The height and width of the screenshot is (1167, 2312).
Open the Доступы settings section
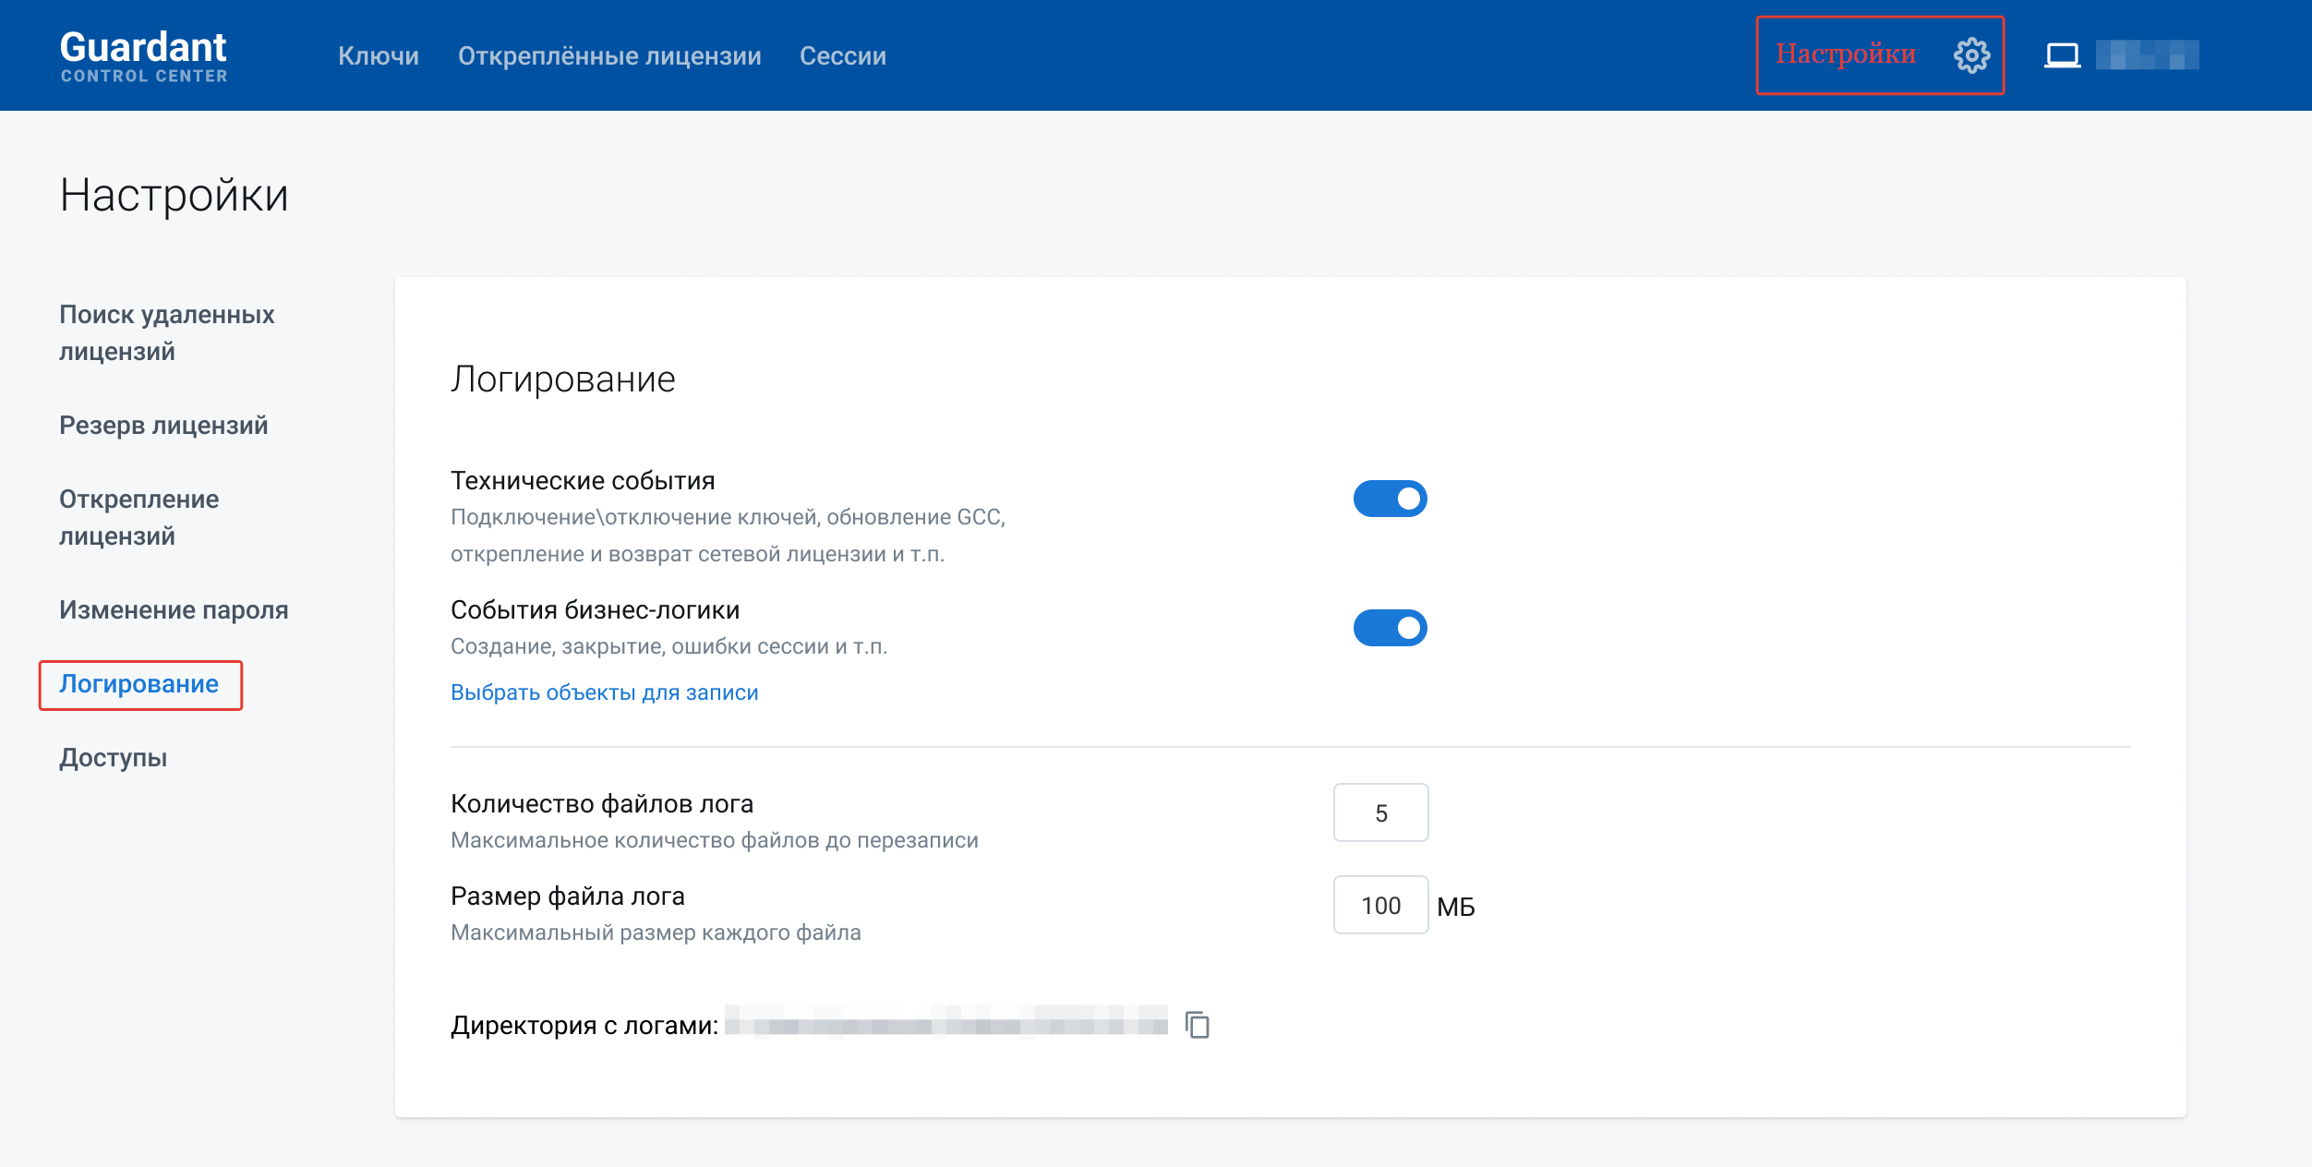tap(114, 758)
